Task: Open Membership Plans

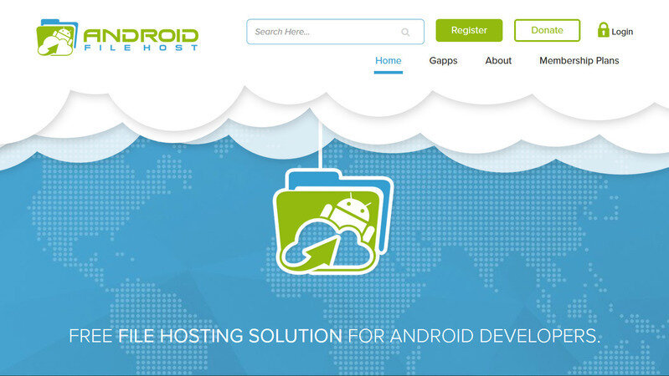Action: point(579,60)
